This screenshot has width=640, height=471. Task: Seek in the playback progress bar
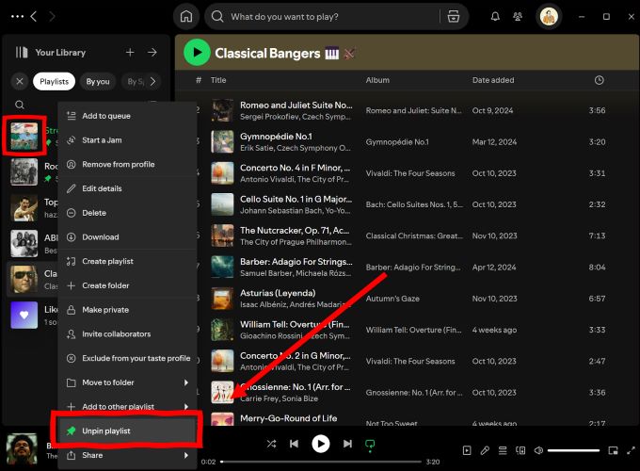point(321,462)
